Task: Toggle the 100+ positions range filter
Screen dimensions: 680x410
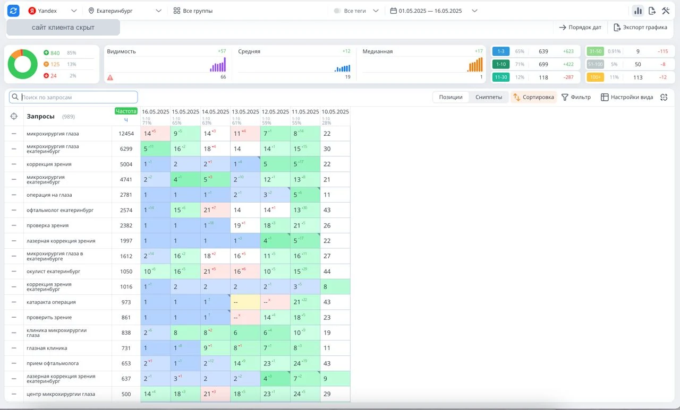Action: 594,77
